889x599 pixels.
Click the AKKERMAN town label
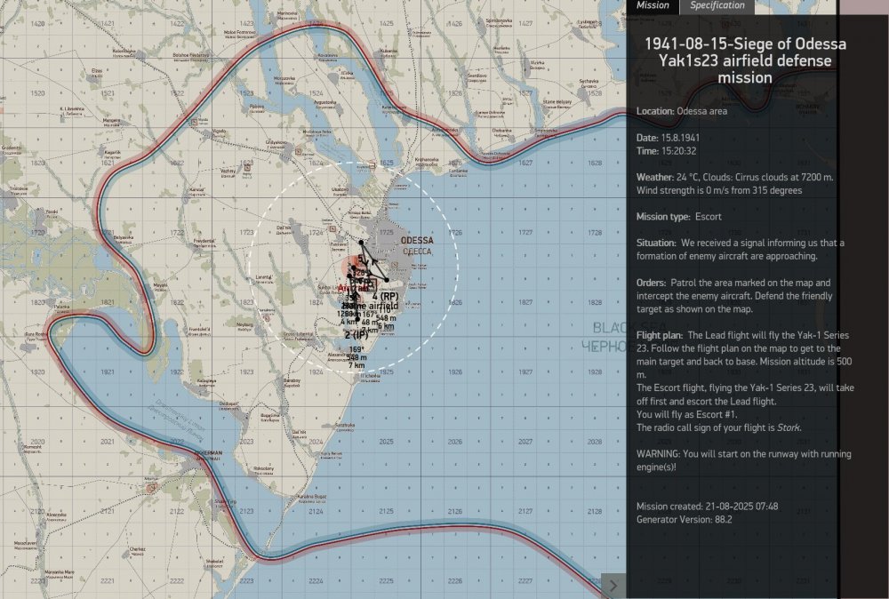coord(208,453)
